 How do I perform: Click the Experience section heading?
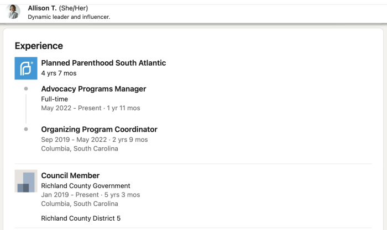click(x=39, y=46)
